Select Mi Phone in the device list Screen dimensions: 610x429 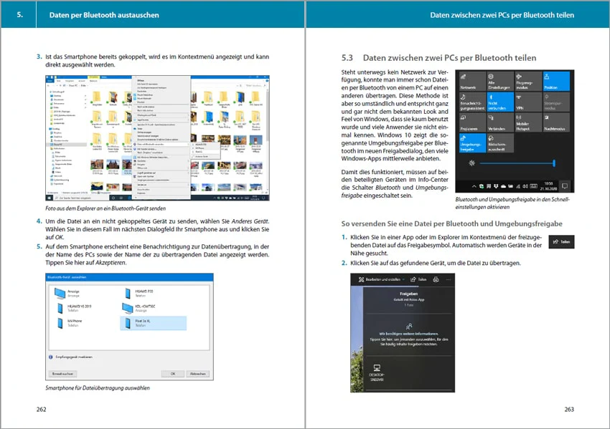coord(69,323)
